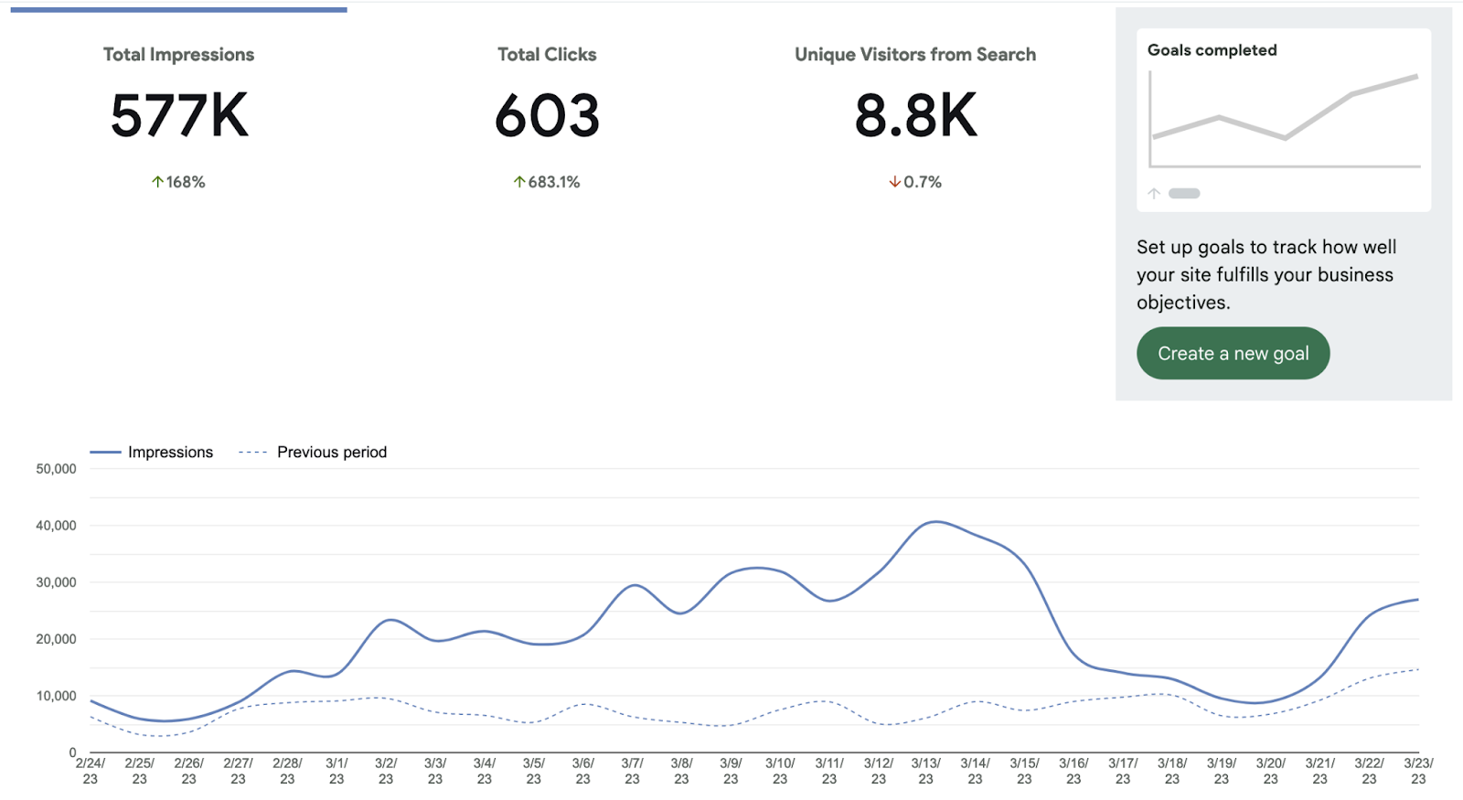Click the 683.1% change percentage
Image resolution: width=1463 pixels, height=800 pixels.
(554, 182)
